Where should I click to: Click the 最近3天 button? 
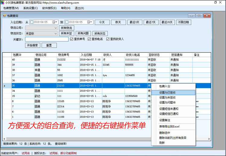(135, 22)
